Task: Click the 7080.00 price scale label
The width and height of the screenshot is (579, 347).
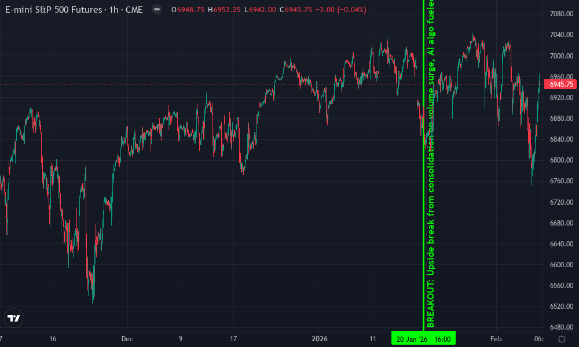Action: tap(561, 14)
